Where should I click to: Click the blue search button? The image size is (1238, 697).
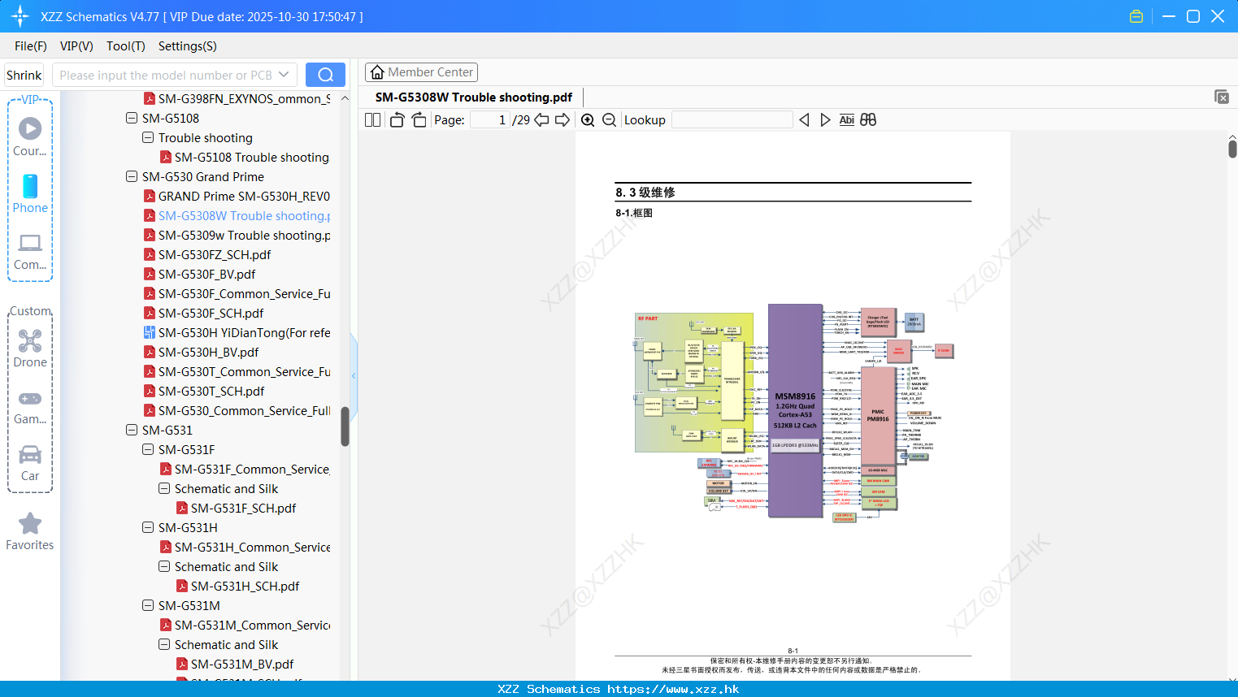point(325,75)
